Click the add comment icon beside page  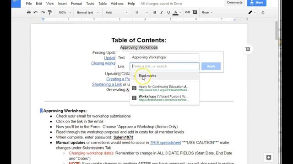tap(248, 49)
